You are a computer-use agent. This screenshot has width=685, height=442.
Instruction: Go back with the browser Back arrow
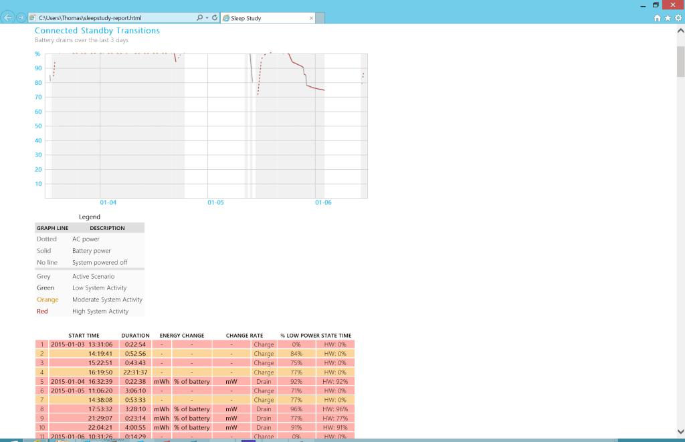tap(7, 18)
